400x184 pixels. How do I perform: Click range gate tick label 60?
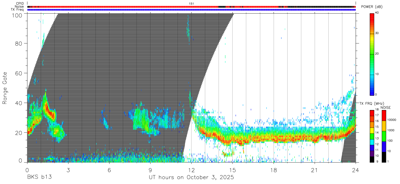[x=18, y=73]
